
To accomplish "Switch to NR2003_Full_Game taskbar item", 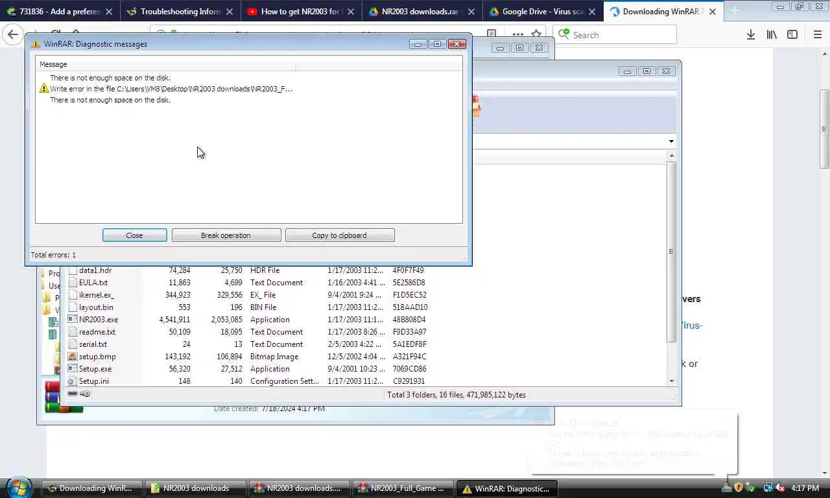I will (403, 488).
